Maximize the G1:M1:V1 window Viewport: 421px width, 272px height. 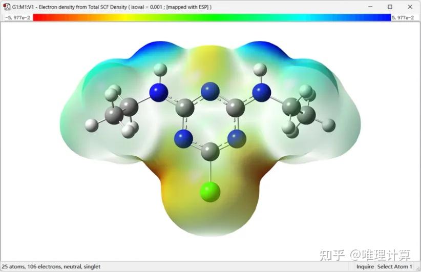pos(390,7)
